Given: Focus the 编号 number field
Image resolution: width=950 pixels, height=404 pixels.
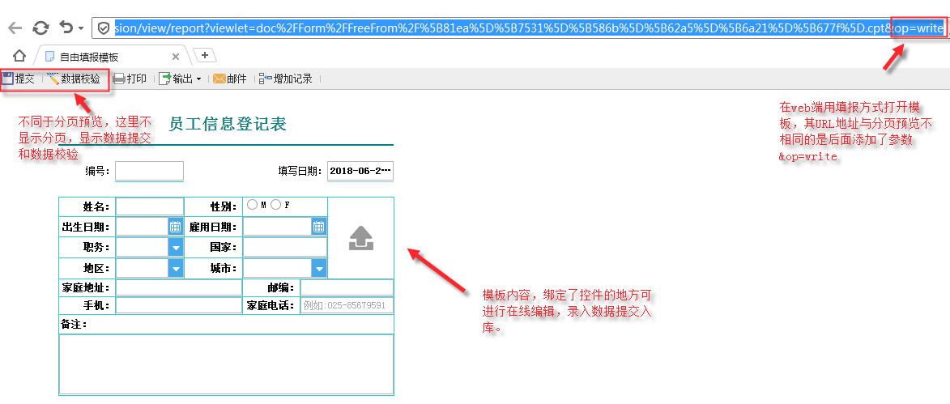Looking at the screenshot, I should pos(149,172).
